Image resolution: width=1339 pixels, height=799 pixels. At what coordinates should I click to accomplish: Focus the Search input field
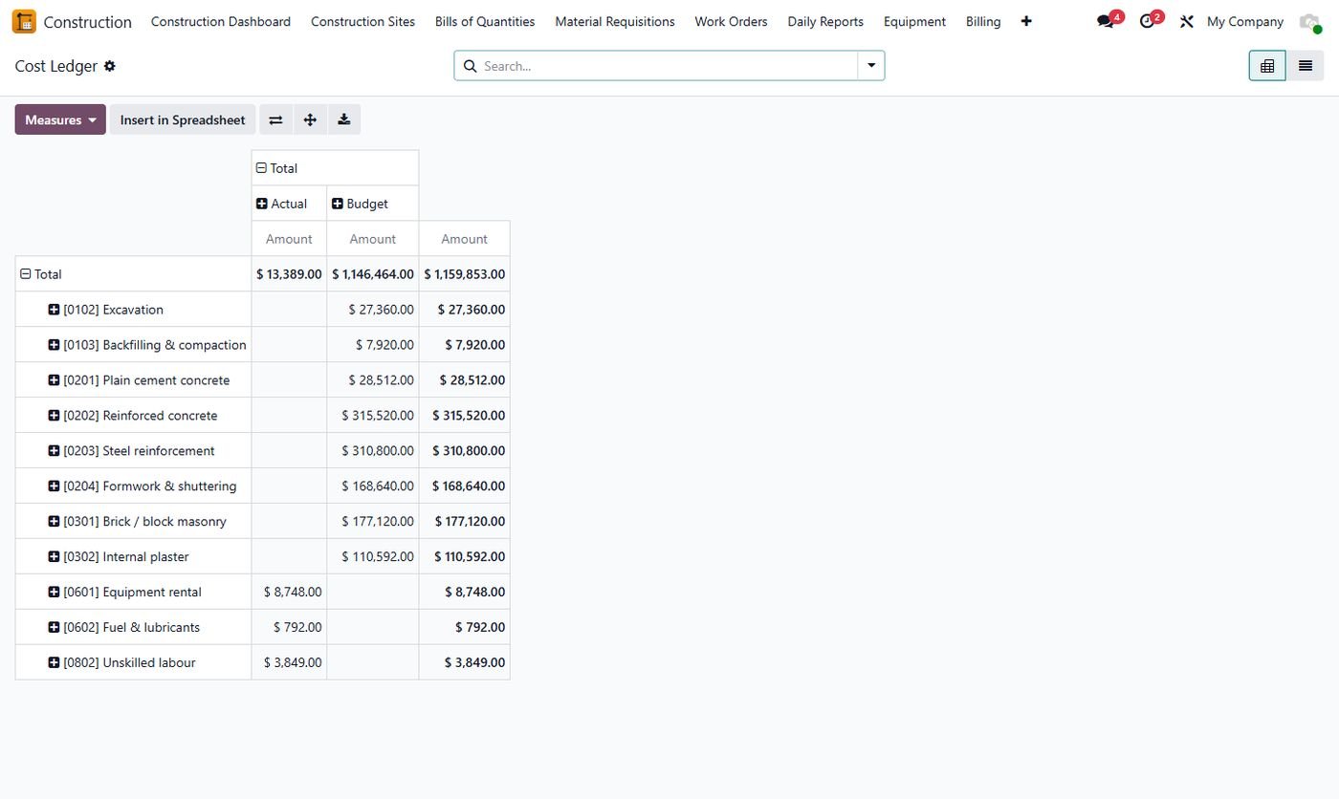point(669,66)
